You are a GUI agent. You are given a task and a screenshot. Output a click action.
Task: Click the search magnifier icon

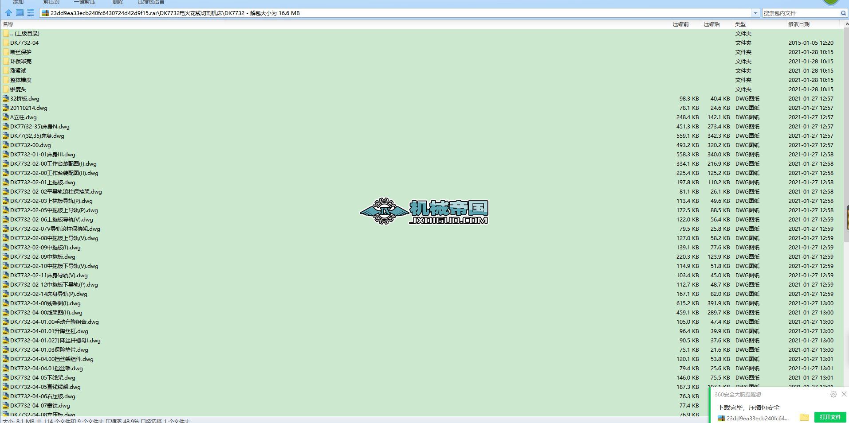(x=843, y=13)
